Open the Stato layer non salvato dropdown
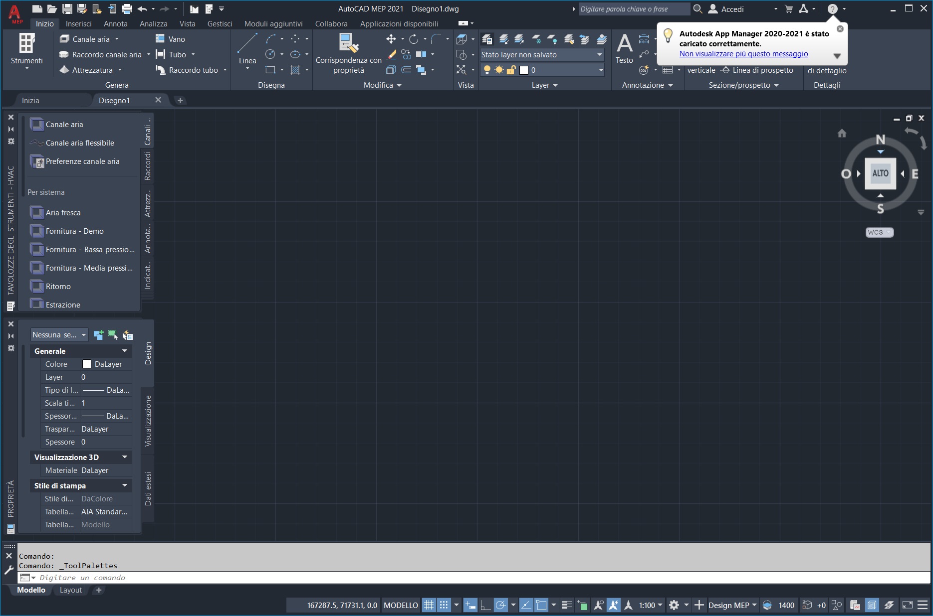The image size is (933, 616). (542, 55)
